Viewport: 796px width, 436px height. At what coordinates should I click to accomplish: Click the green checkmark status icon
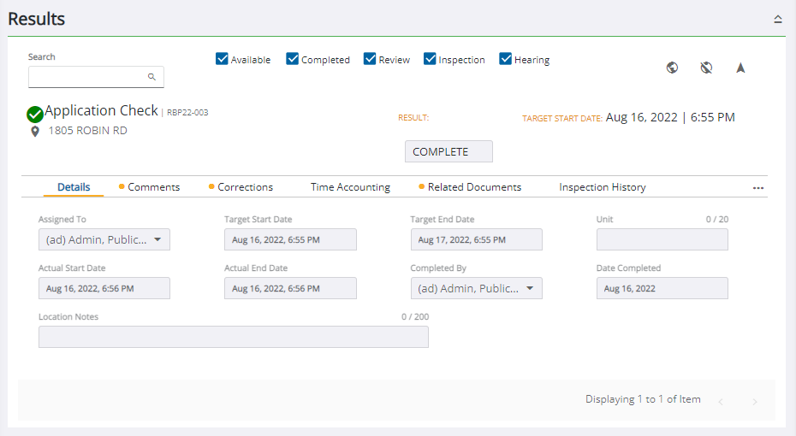click(35, 114)
